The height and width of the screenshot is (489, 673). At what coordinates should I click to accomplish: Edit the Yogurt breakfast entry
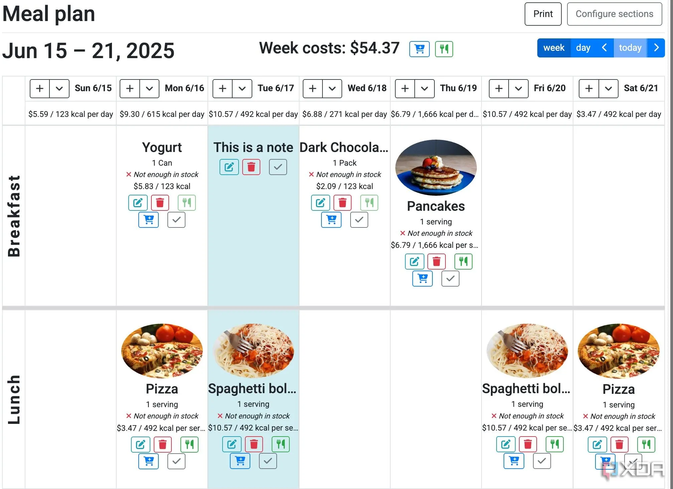(x=138, y=203)
